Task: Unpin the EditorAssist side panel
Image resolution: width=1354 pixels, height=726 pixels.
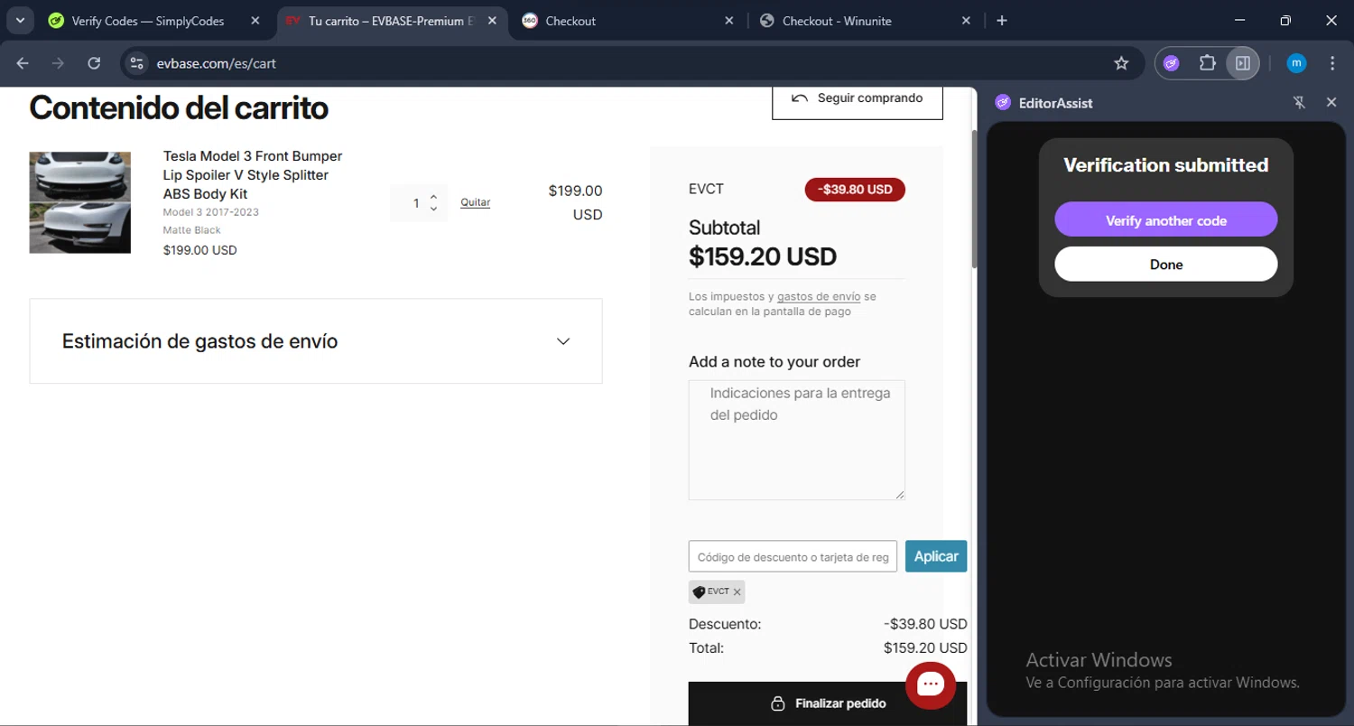Action: pos(1299,103)
